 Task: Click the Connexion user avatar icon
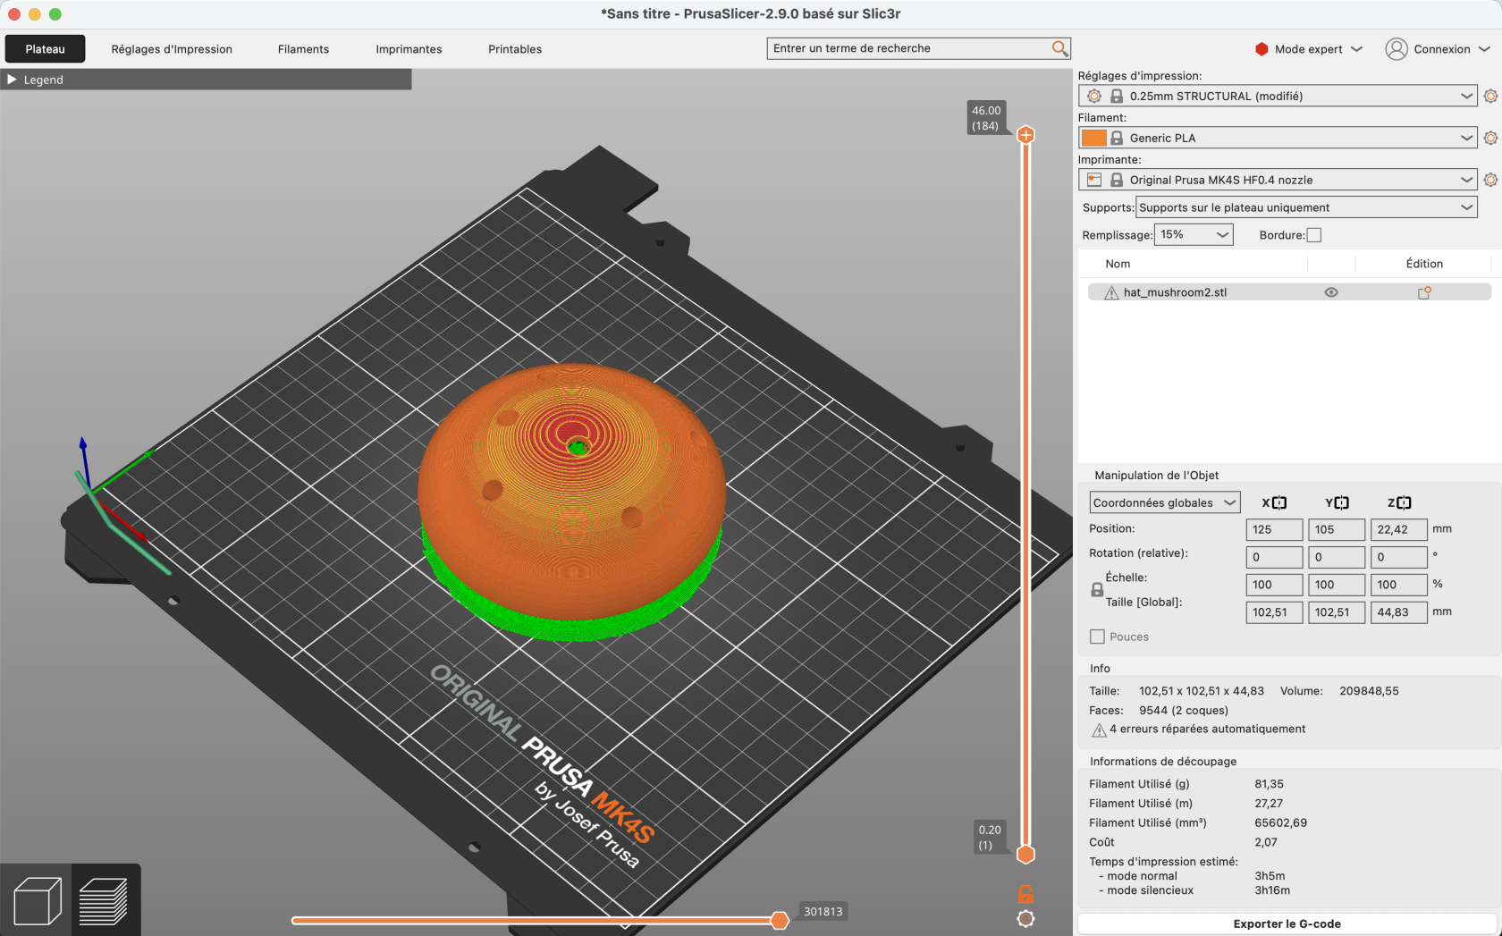pos(1396,49)
